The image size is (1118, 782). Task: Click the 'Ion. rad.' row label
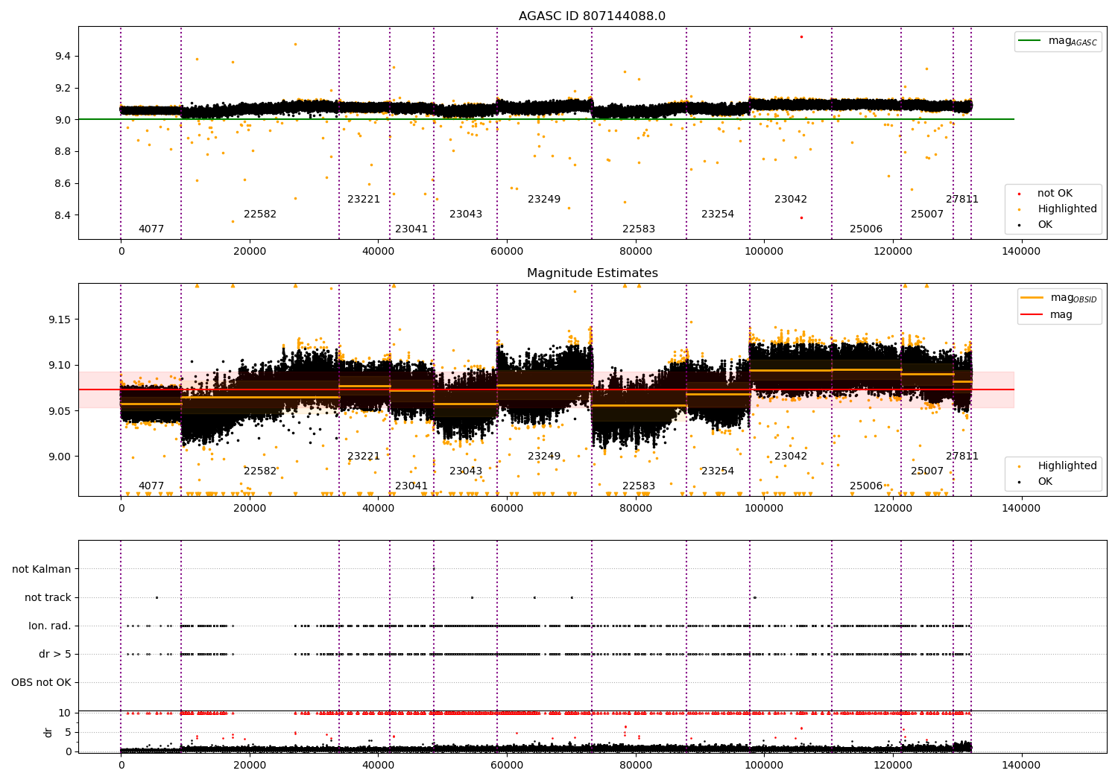pos(50,626)
